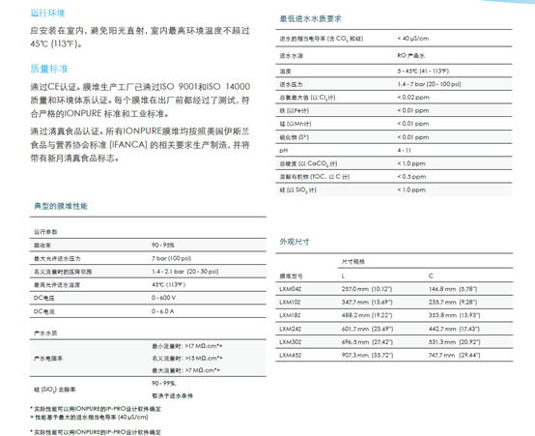The height and width of the screenshot is (436, 535).
Task: Click the heading "典型的膜堆性能"
Action: [61, 206]
